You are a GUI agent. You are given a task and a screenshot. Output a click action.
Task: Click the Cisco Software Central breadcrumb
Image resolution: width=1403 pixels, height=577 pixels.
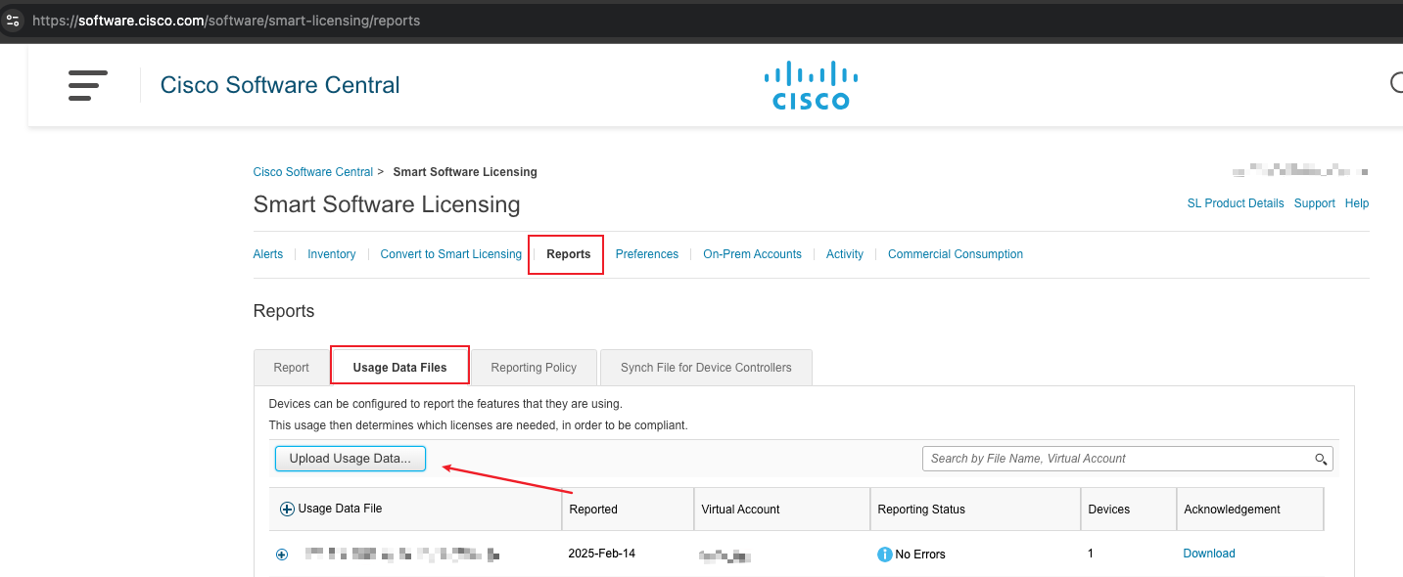tap(312, 172)
